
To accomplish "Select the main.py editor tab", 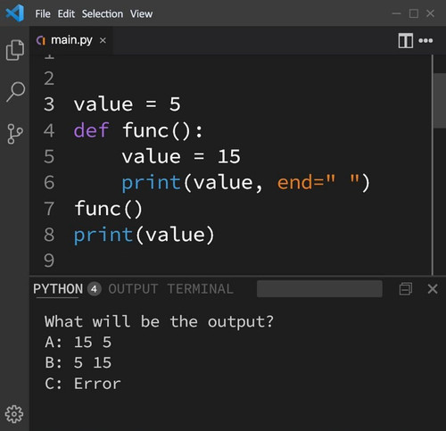I will pyautogui.click(x=71, y=40).
